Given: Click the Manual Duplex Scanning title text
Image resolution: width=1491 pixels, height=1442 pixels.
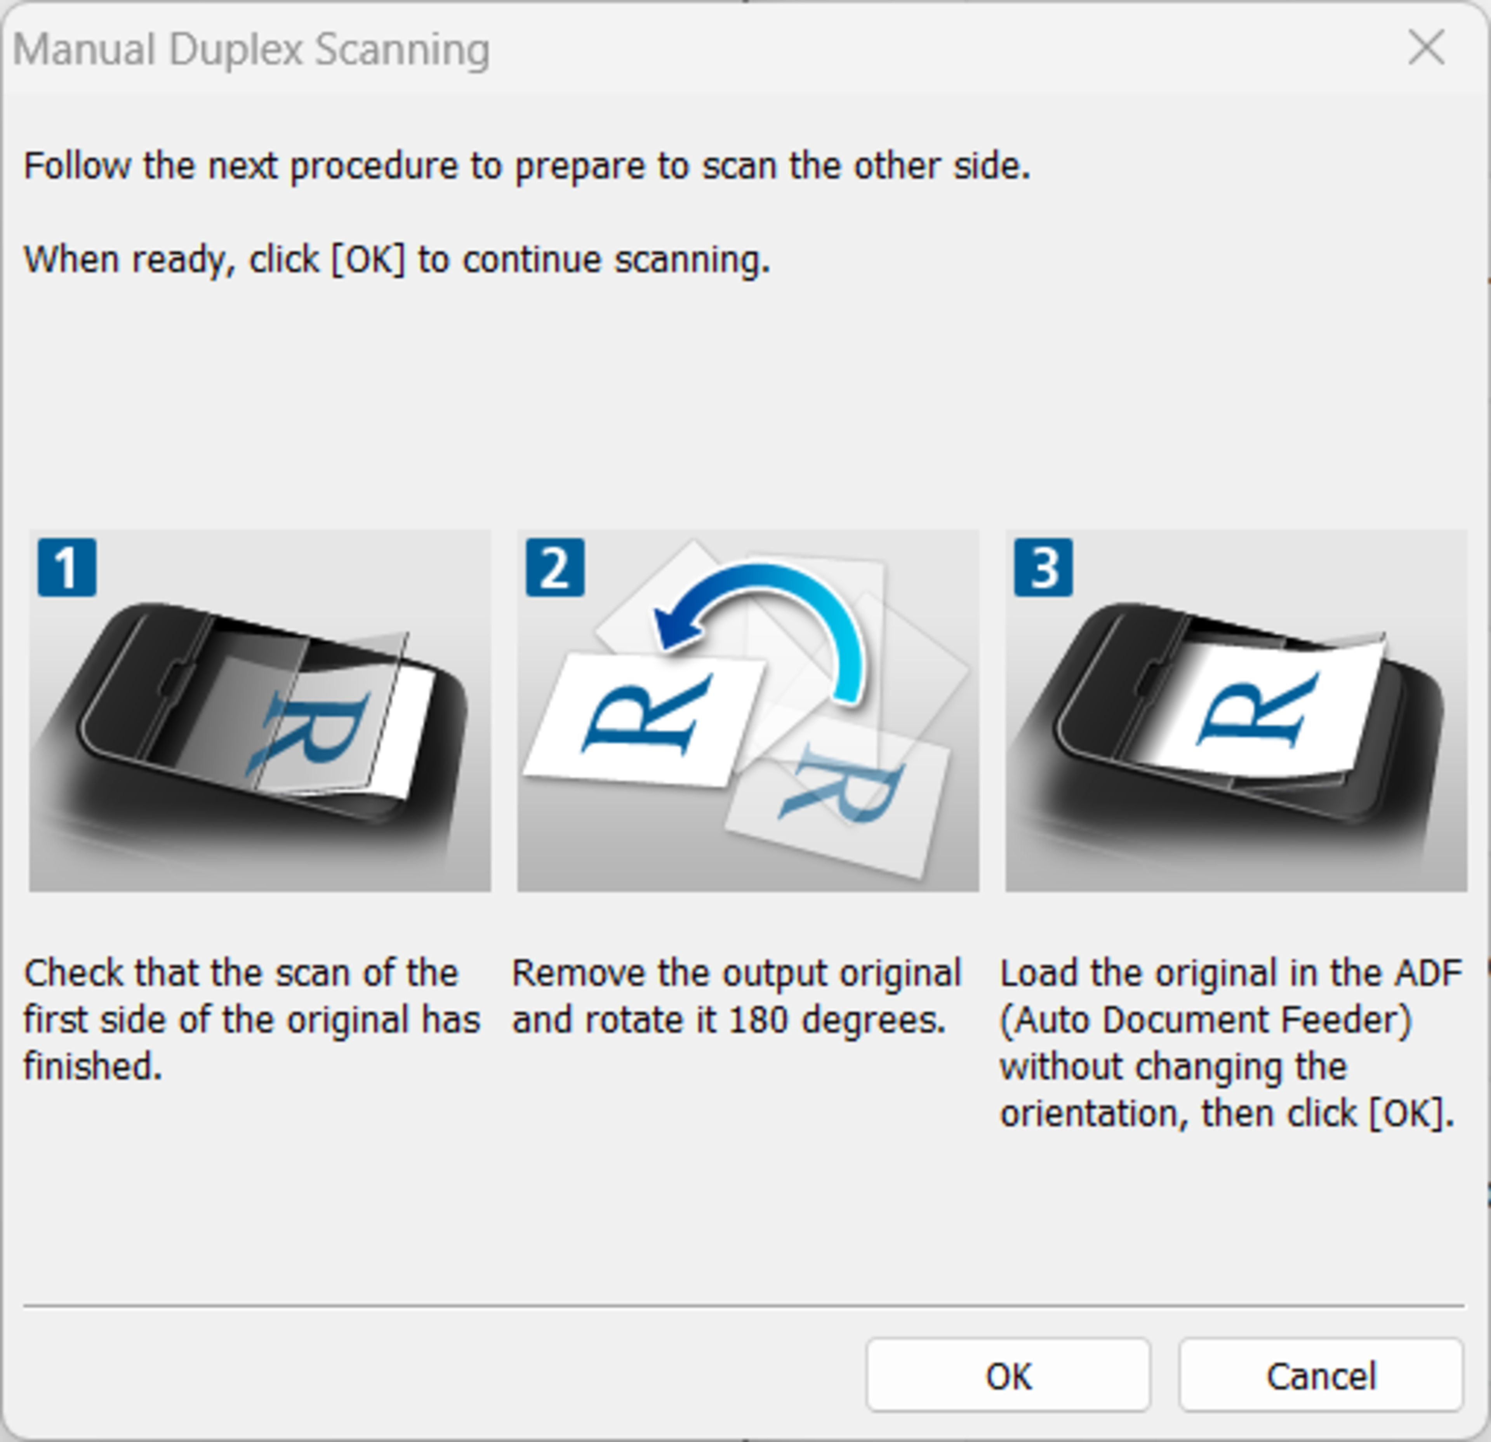Looking at the screenshot, I should [x=251, y=50].
